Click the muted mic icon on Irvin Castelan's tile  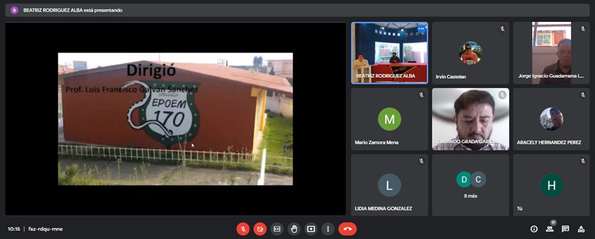pos(502,29)
